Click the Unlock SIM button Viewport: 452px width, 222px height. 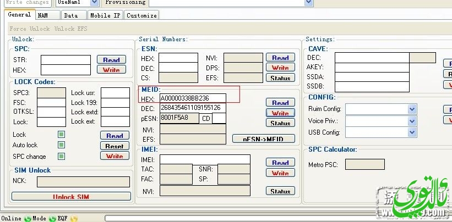pyautogui.click(x=71, y=196)
